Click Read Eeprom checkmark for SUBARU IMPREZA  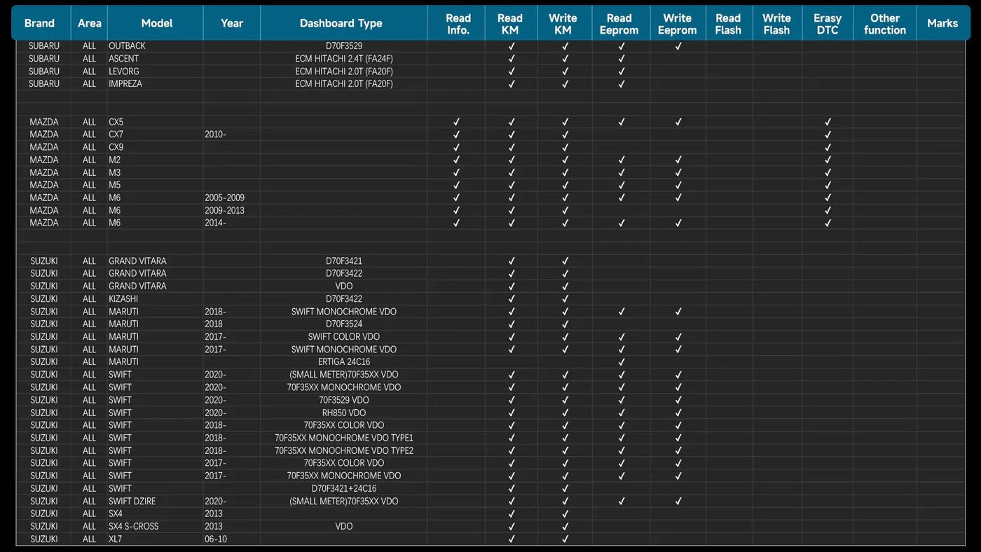click(622, 84)
